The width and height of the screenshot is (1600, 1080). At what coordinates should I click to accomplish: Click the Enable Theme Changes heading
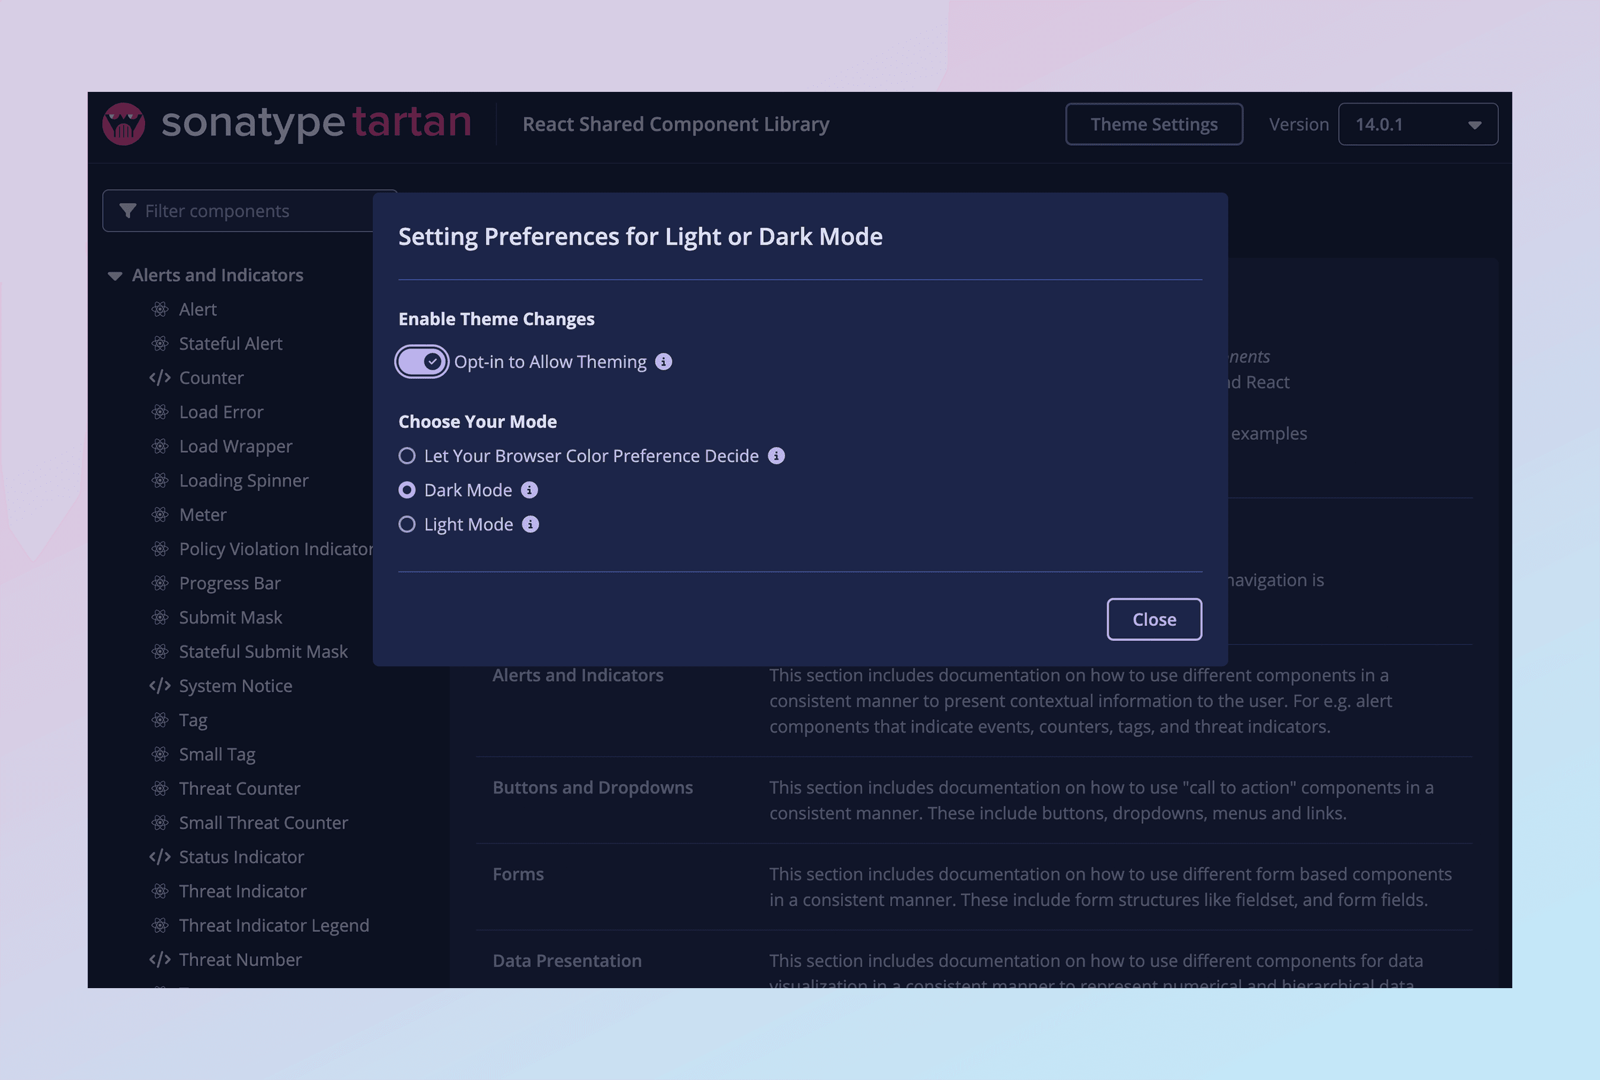click(x=497, y=319)
